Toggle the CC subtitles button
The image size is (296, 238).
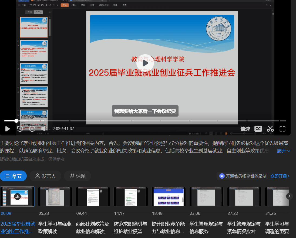pos(258,129)
